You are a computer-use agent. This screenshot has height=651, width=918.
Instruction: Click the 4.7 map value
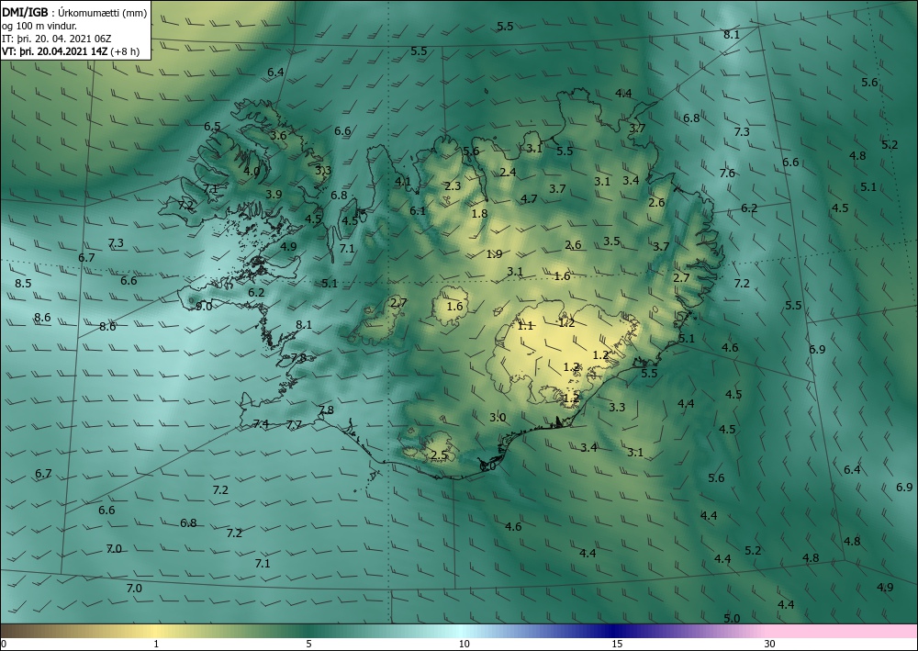[529, 199]
